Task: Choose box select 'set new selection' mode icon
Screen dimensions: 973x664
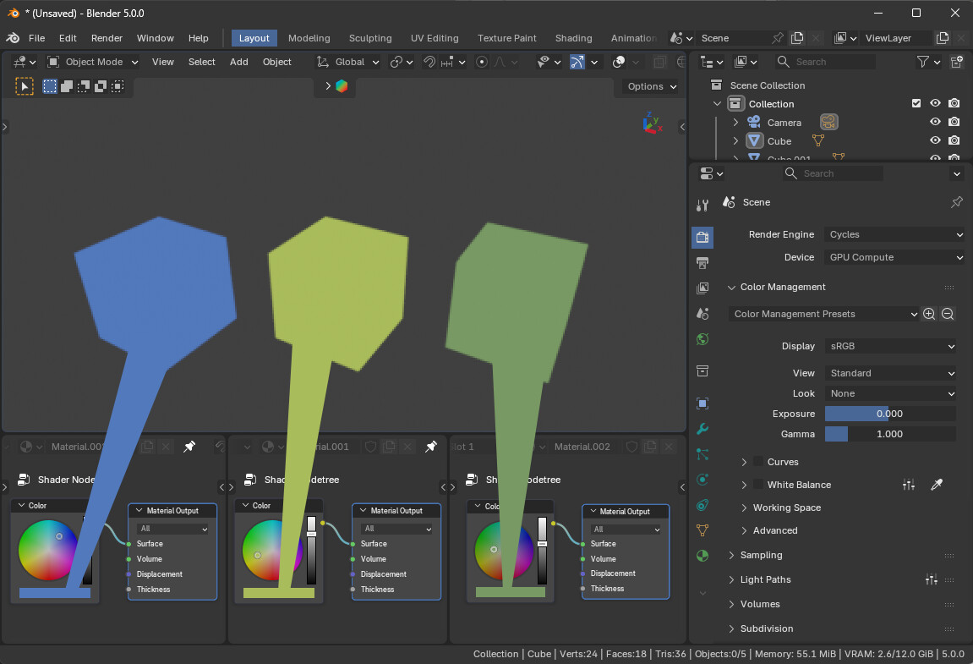Action: [50, 86]
